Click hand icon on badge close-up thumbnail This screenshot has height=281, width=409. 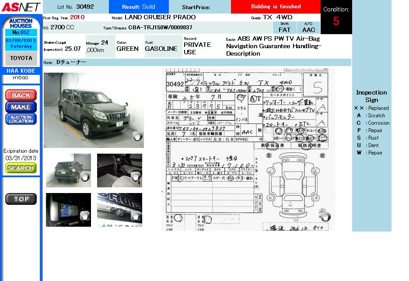point(136,215)
